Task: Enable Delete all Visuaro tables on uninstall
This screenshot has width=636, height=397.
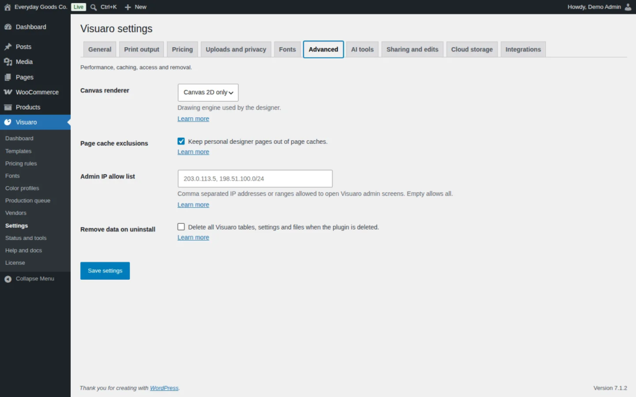Action: point(181,227)
